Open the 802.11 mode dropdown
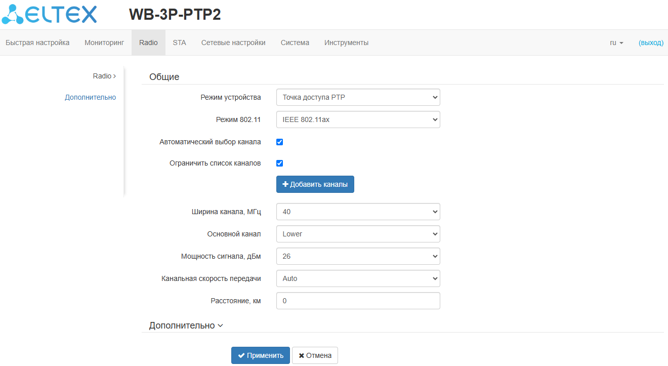This screenshot has height=366, width=668. pyautogui.click(x=358, y=119)
